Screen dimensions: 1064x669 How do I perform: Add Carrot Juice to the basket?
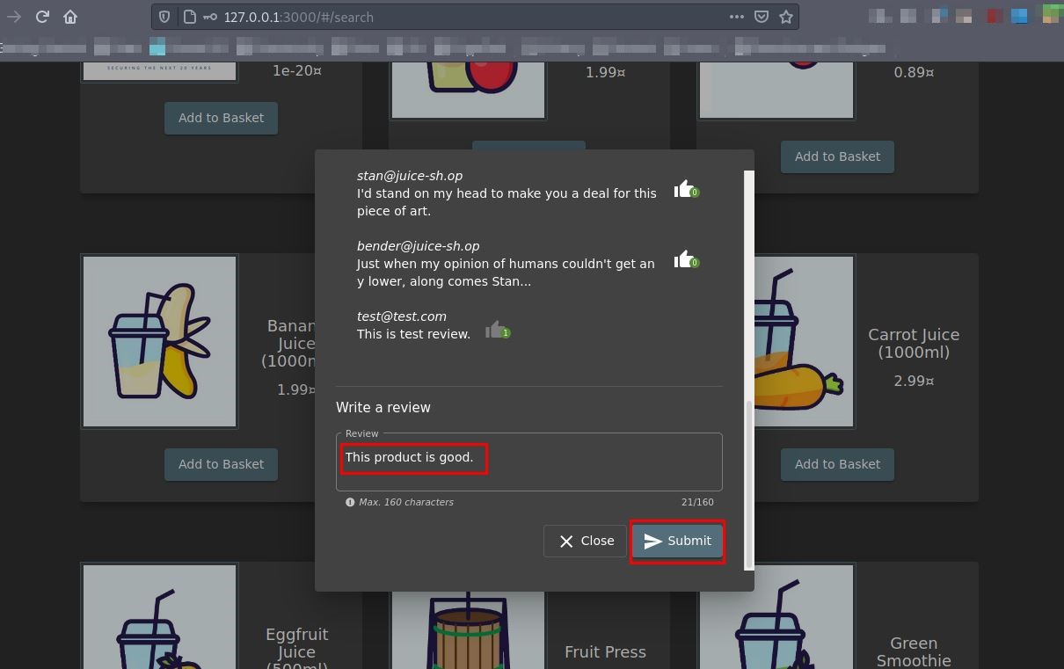coord(837,464)
